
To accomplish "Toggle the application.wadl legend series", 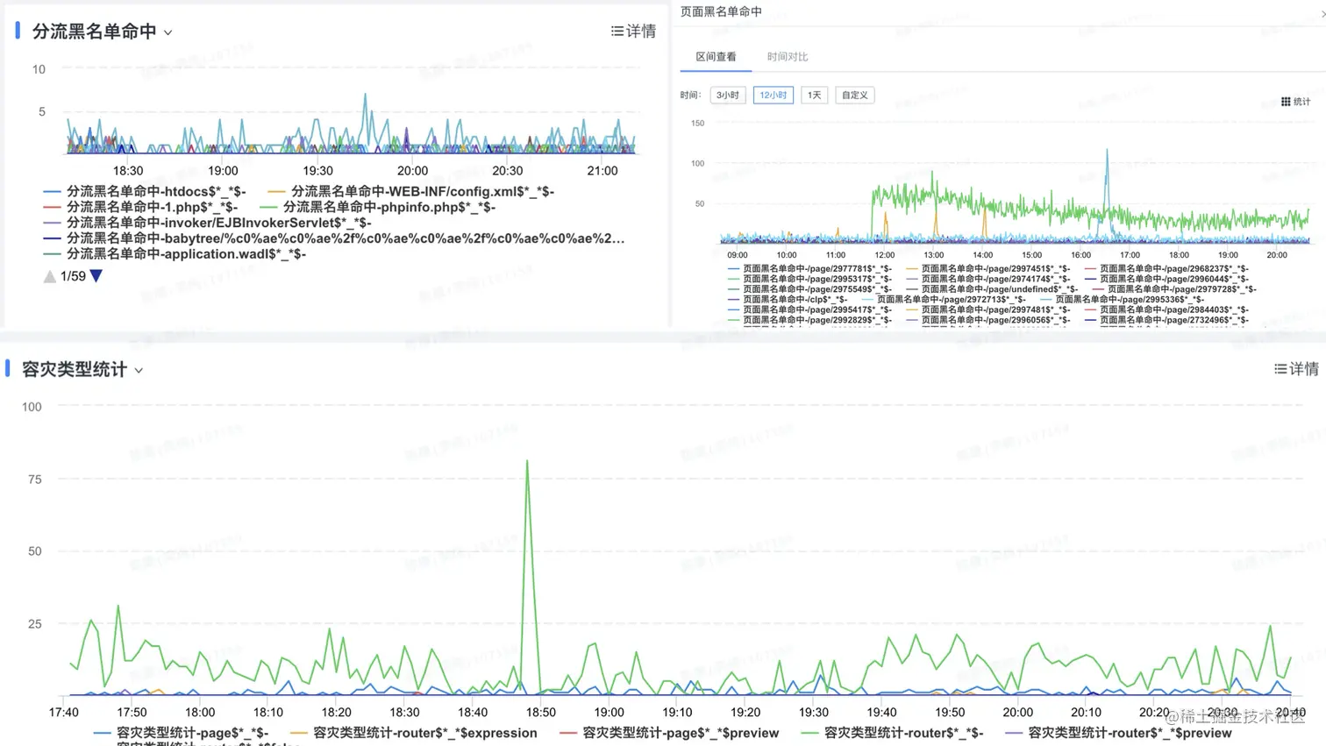I will pyautogui.click(x=175, y=254).
